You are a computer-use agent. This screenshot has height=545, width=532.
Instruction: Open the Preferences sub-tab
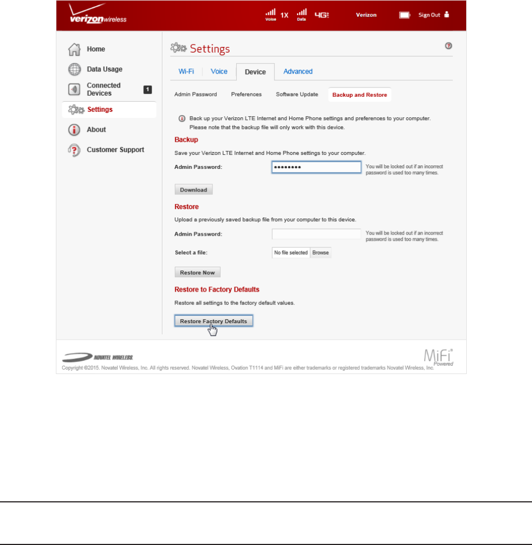click(x=246, y=95)
